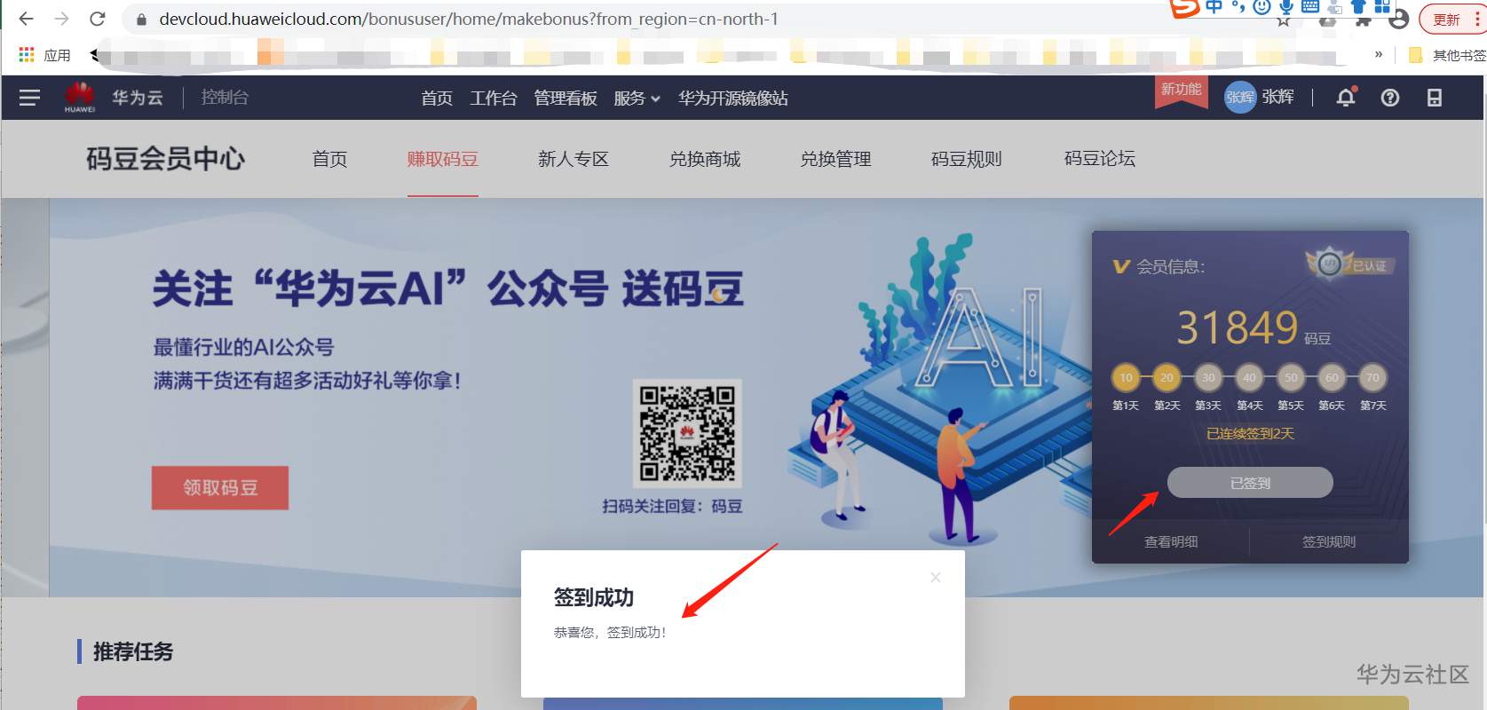This screenshot has width=1487, height=710.
Task: Click the gray 已签到 button
Action: click(x=1250, y=483)
